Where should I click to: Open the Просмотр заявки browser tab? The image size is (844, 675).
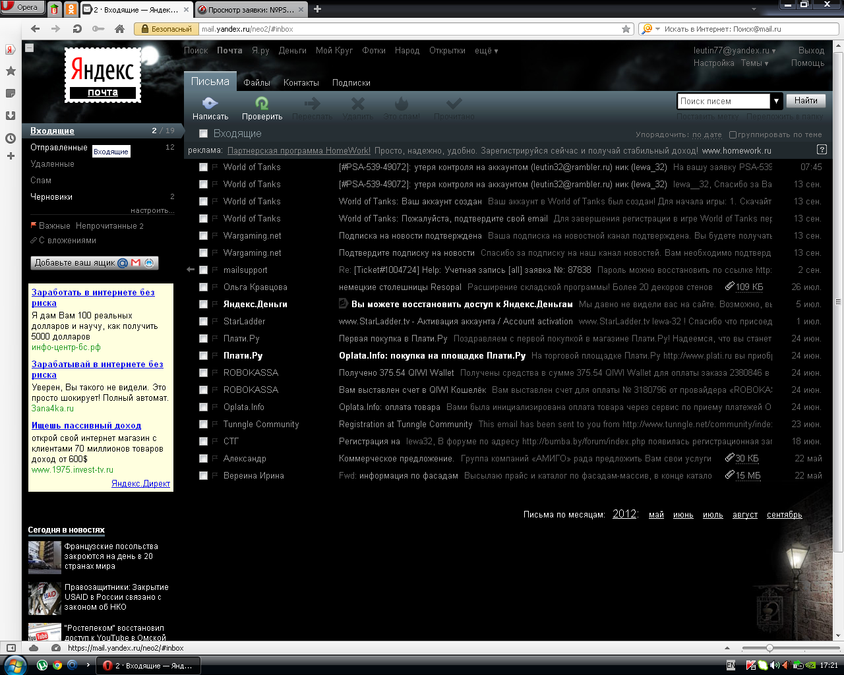(253, 9)
